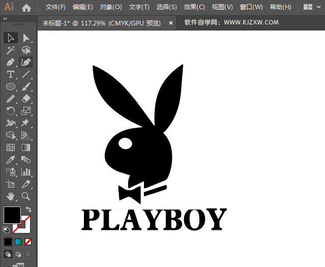Screen dimensions: 325x267
Task: Apply solid Color mode button
Action: pos(8,242)
